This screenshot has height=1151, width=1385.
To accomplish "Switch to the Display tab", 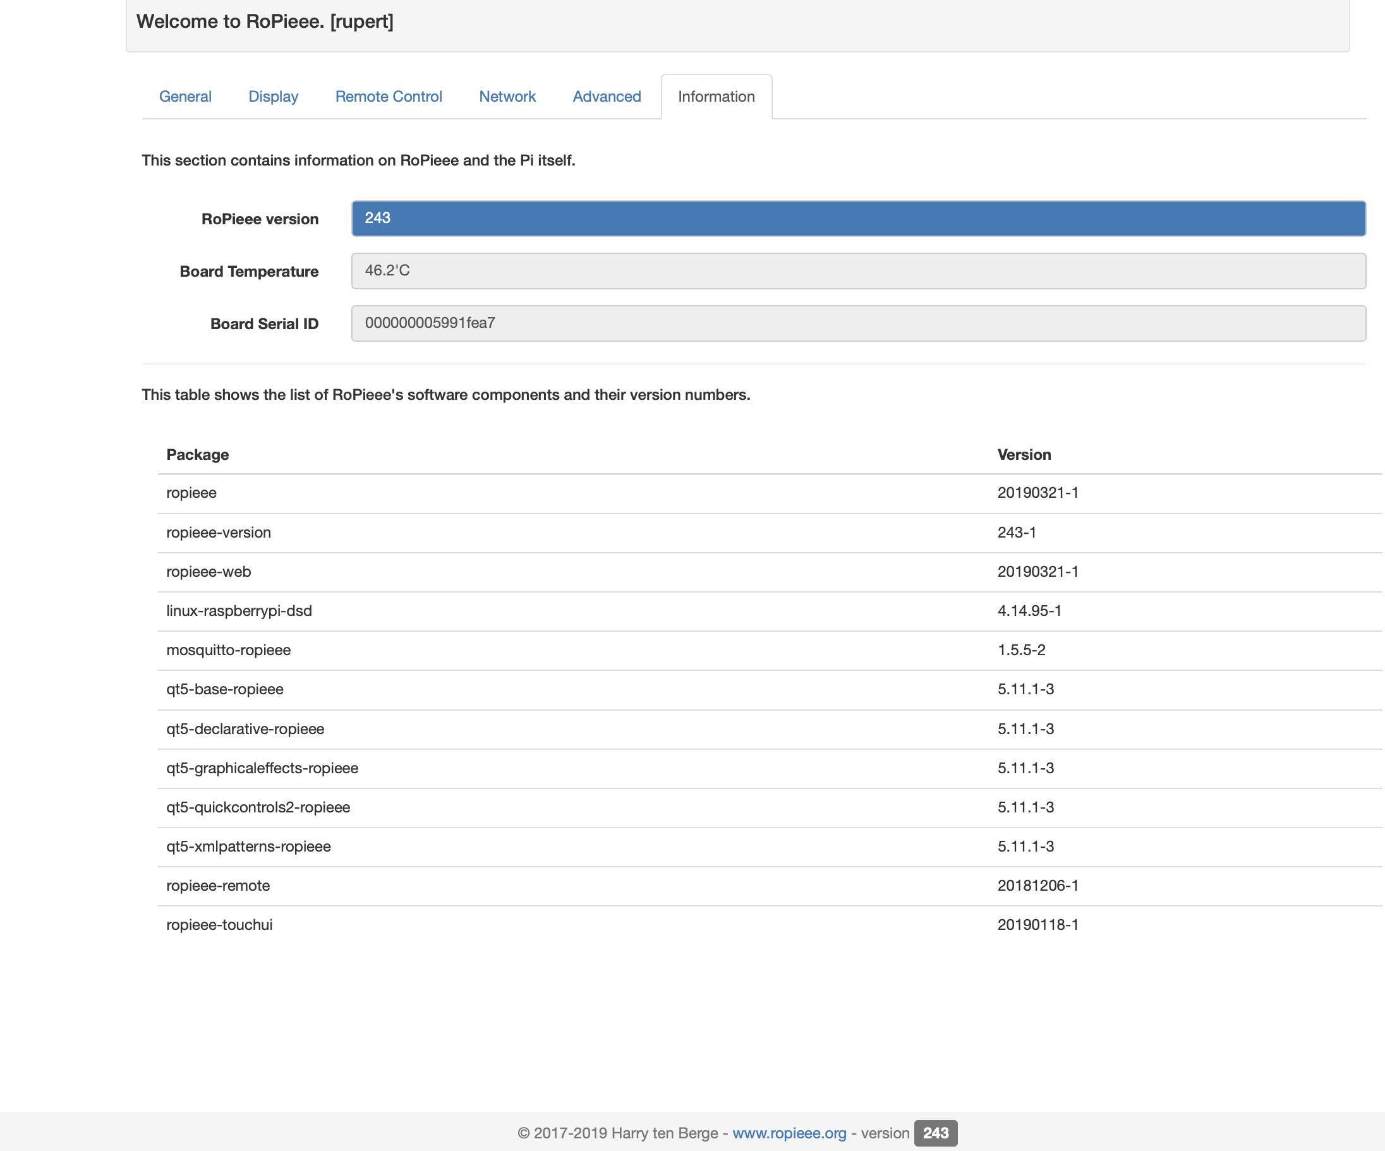I will click(273, 96).
